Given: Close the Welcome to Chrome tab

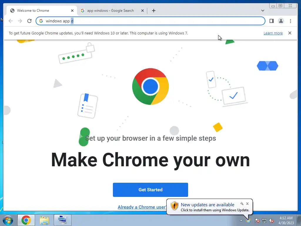Looking at the screenshot, I should click(72, 11).
